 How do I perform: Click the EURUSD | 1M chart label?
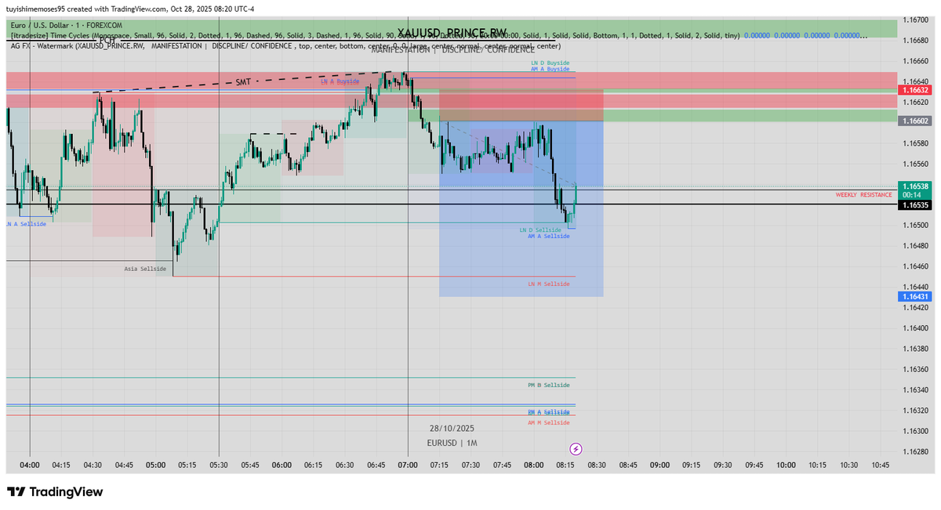point(452,443)
